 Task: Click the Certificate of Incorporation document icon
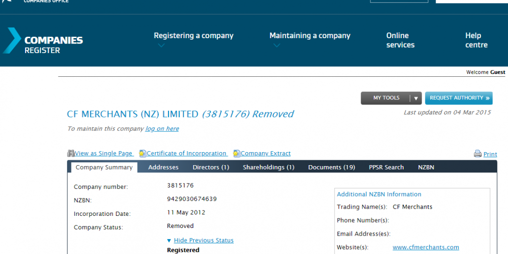[x=142, y=154]
